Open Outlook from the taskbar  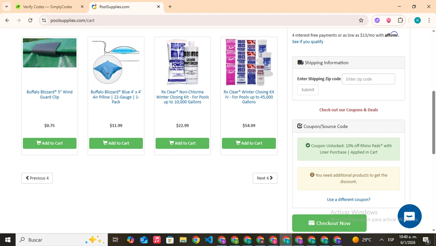144,240
